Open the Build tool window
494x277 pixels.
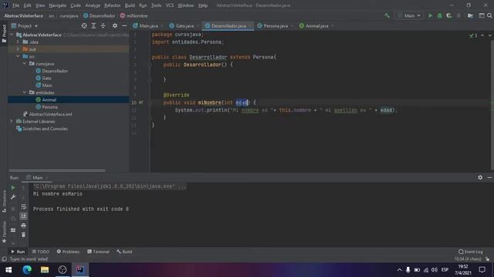tap(124, 252)
